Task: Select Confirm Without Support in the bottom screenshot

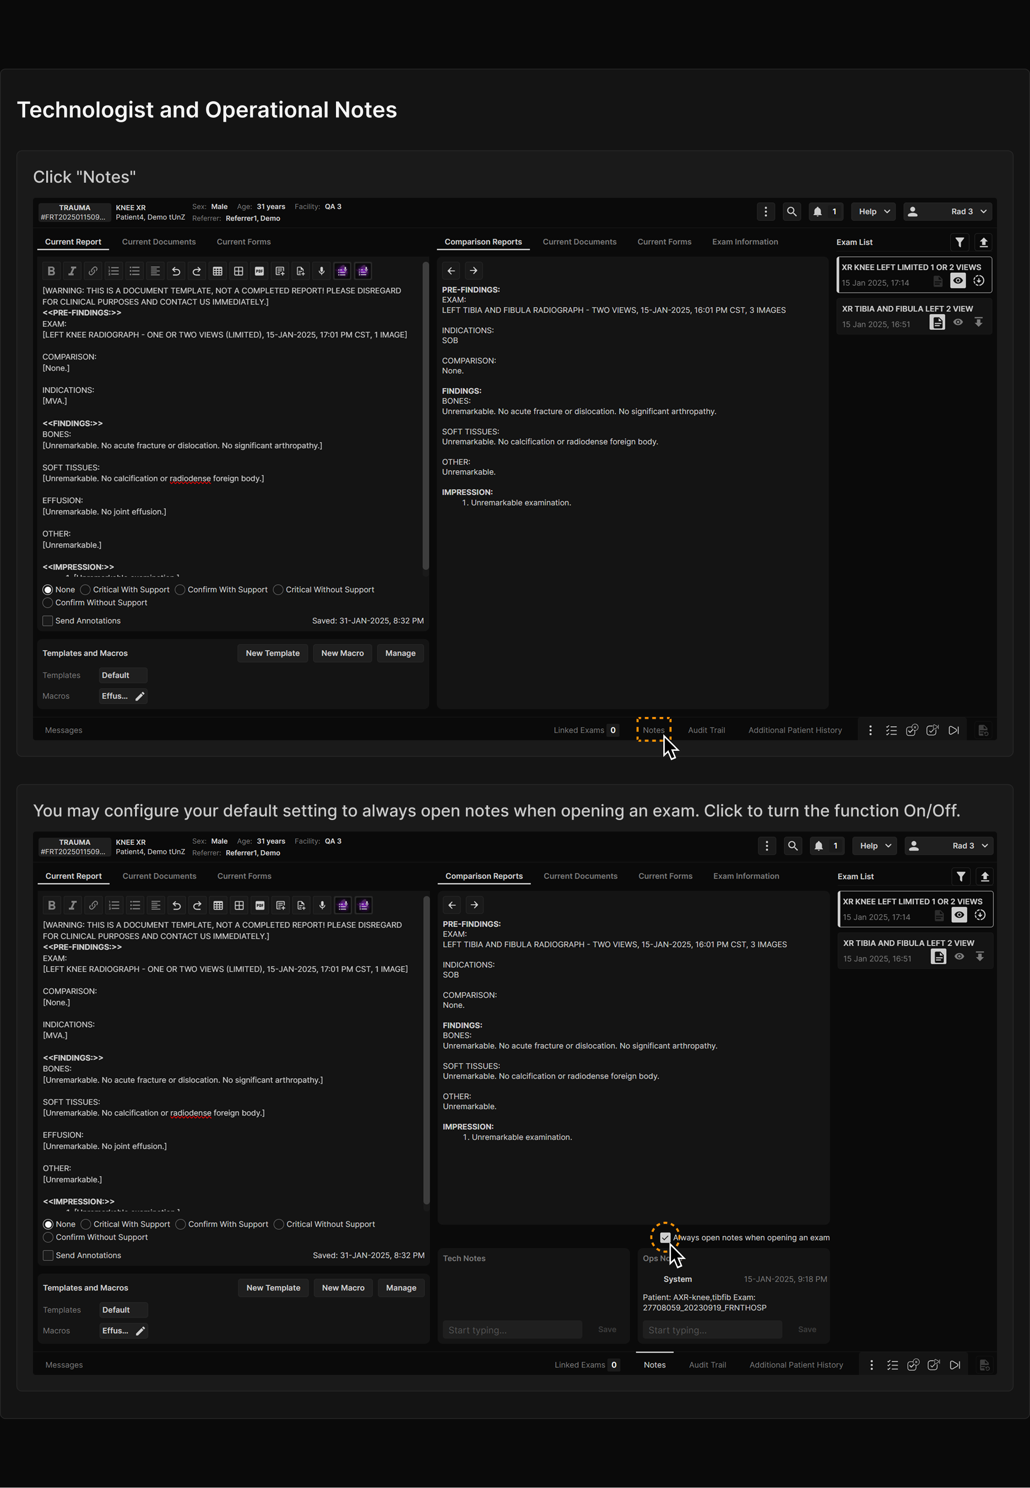Action: click(x=49, y=1237)
